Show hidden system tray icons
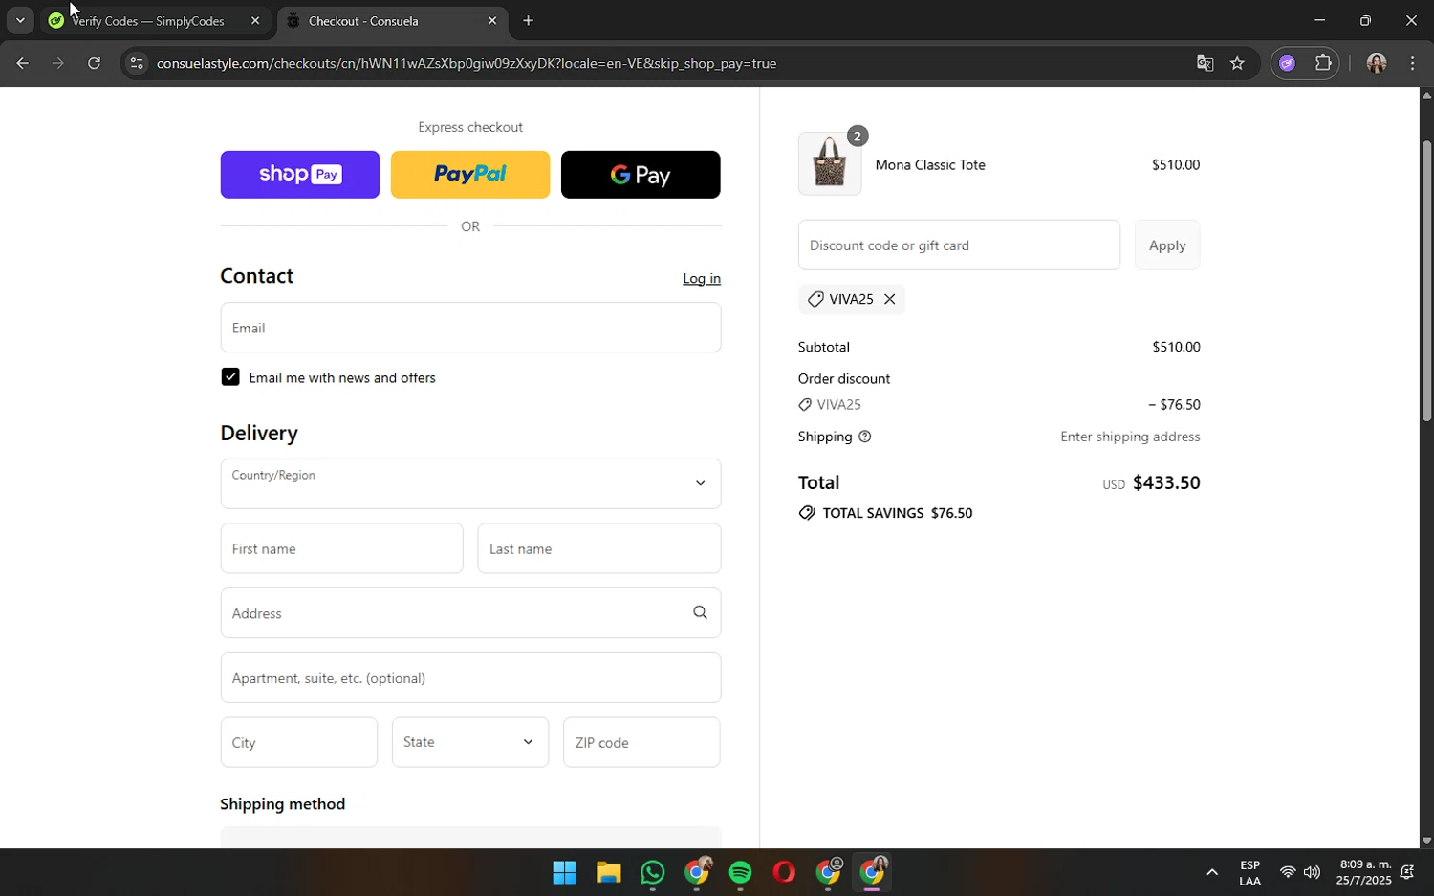The width and height of the screenshot is (1434, 896). 1212,872
